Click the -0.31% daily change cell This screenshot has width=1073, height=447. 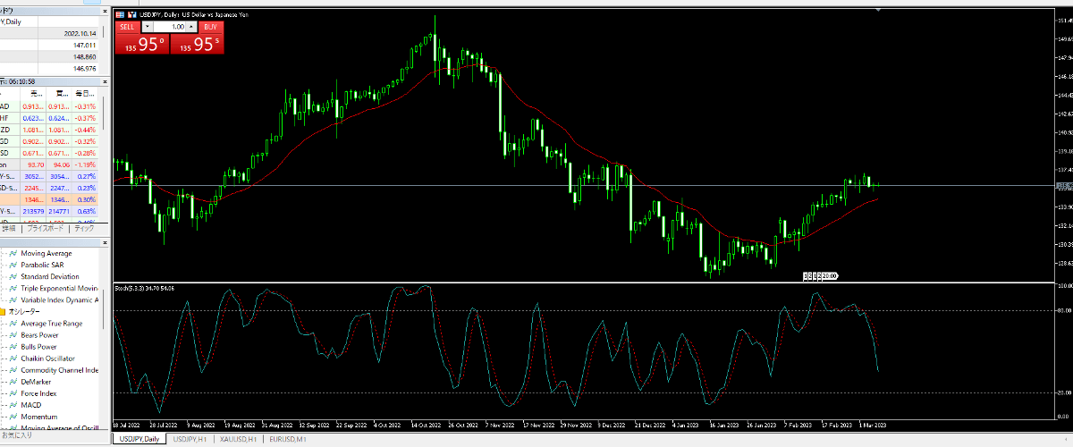(86, 106)
